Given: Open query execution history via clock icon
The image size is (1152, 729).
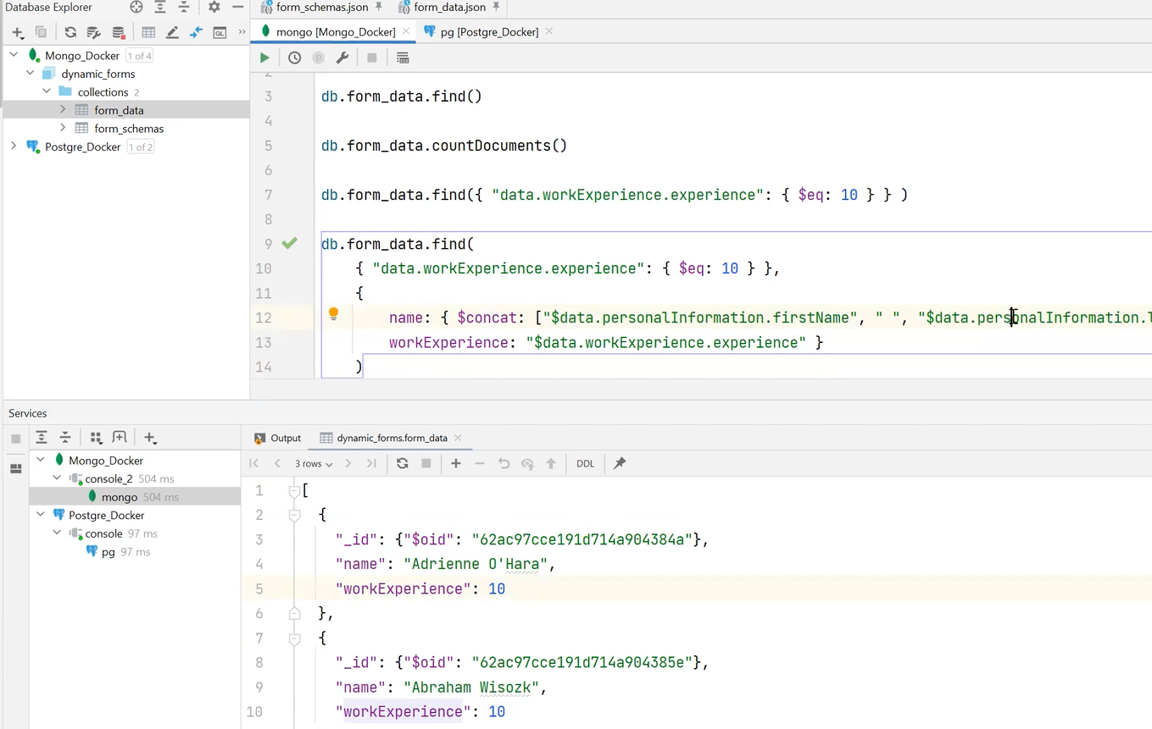Looking at the screenshot, I should click(294, 58).
